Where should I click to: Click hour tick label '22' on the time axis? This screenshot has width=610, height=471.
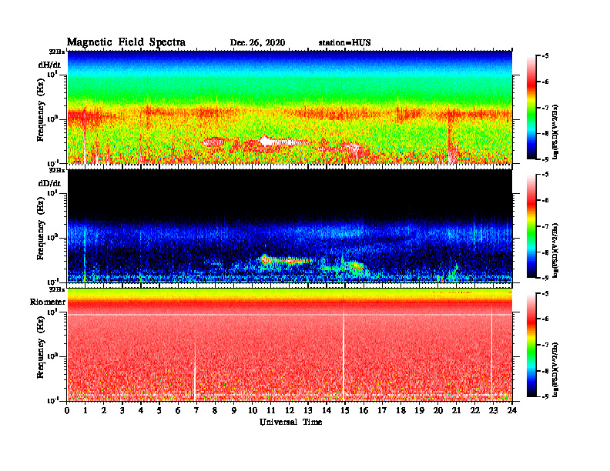474,410
